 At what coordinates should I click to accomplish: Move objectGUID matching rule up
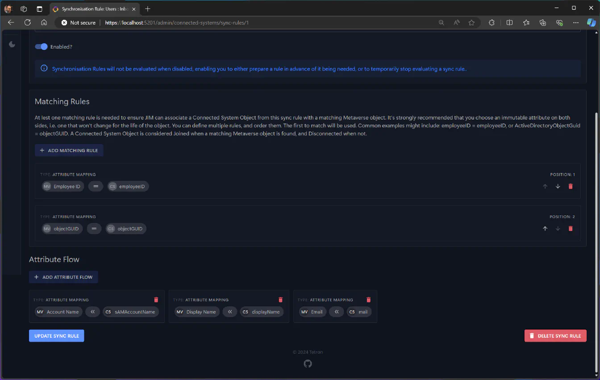545,229
